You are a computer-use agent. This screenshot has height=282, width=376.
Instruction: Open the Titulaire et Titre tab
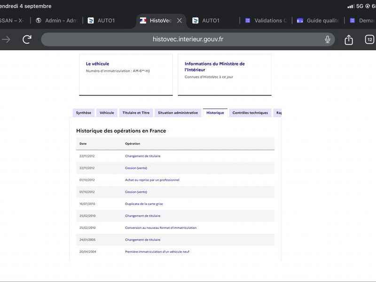tap(136, 113)
